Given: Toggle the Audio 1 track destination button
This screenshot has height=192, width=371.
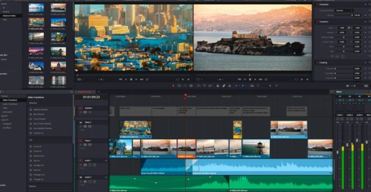Looking at the screenshot, I should coord(80,160).
